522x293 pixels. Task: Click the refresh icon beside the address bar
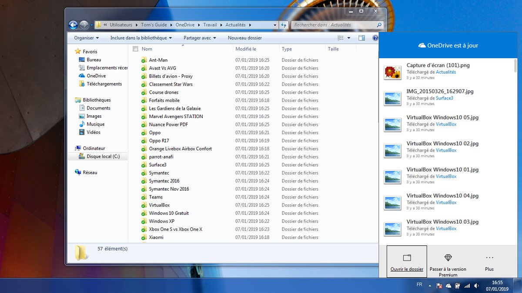(284, 25)
